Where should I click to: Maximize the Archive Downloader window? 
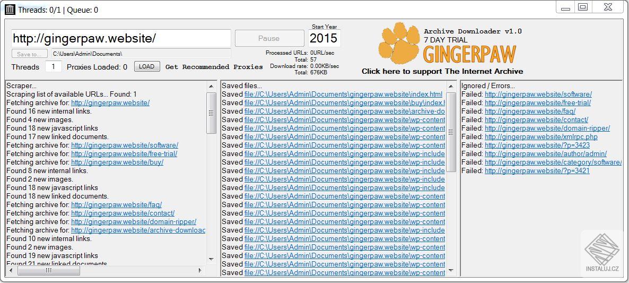[x=583, y=7]
